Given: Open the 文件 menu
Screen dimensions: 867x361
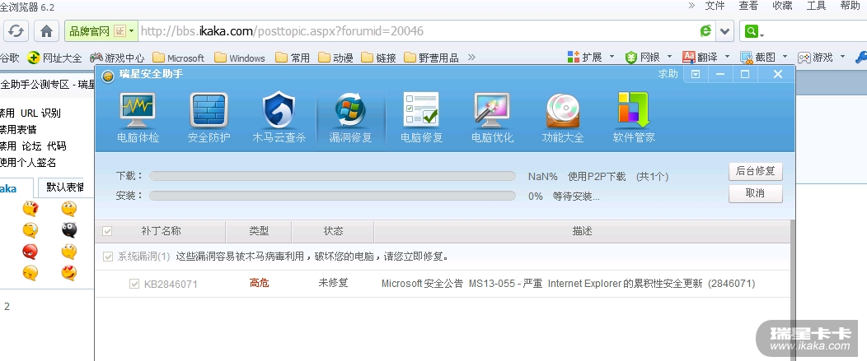Looking at the screenshot, I should [x=715, y=6].
